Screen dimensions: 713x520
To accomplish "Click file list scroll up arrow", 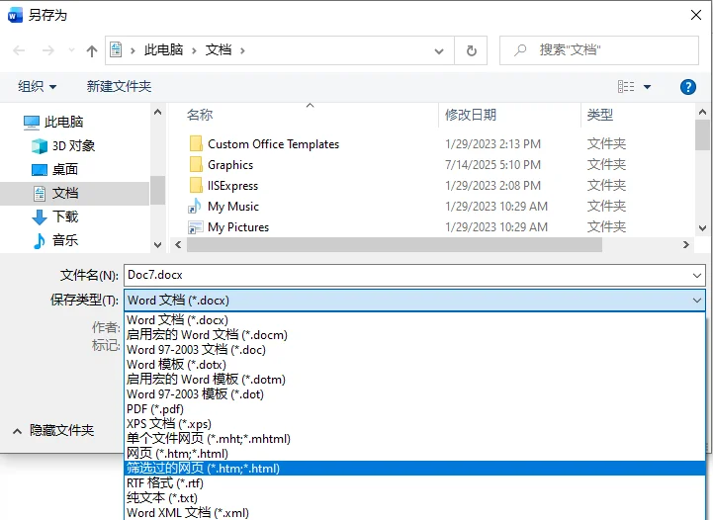I will tap(702, 112).
